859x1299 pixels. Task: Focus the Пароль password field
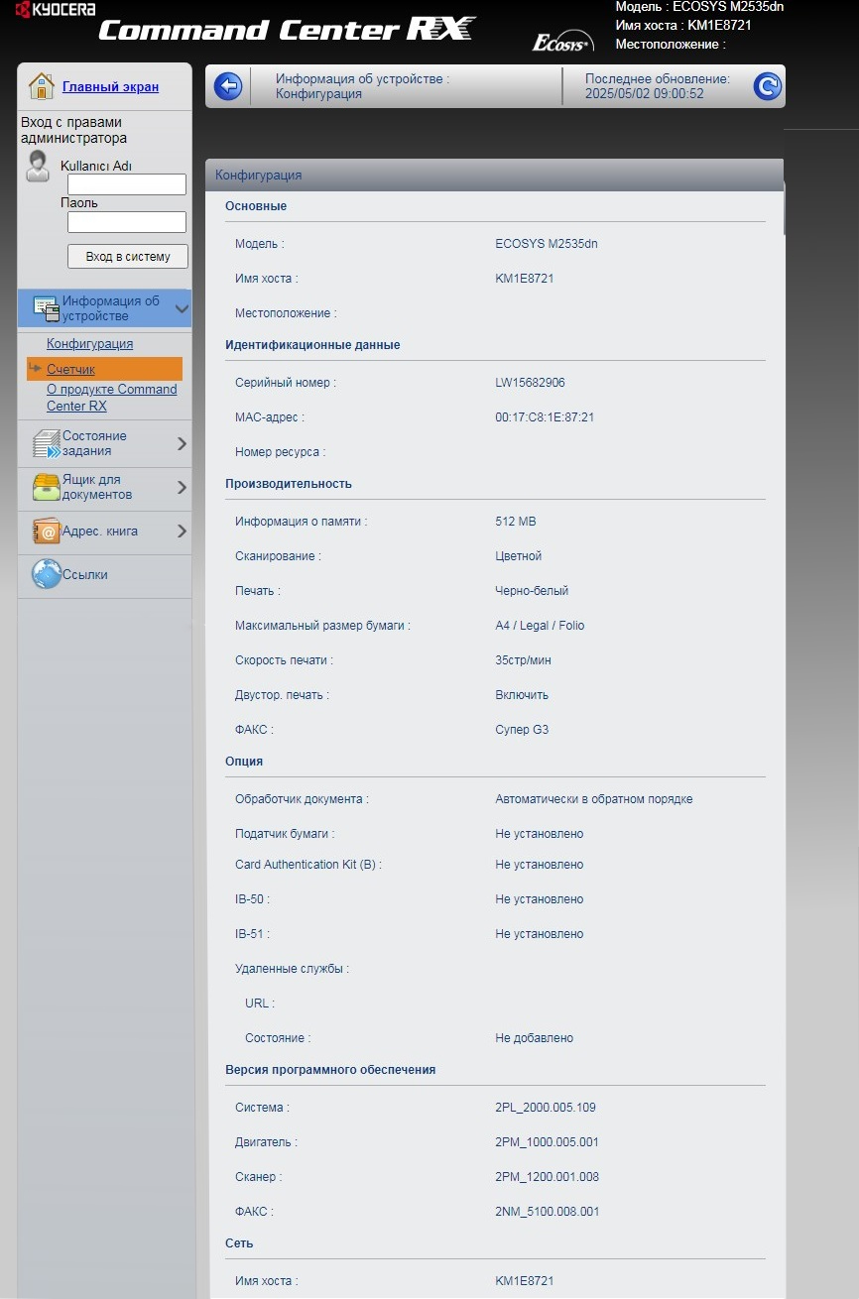[127, 222]
